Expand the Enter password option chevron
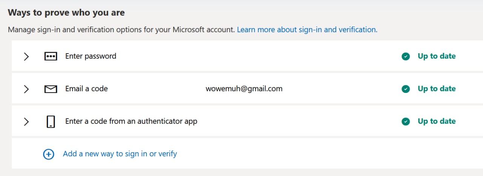The image size is (483, 176). click(x=26, y=57)
